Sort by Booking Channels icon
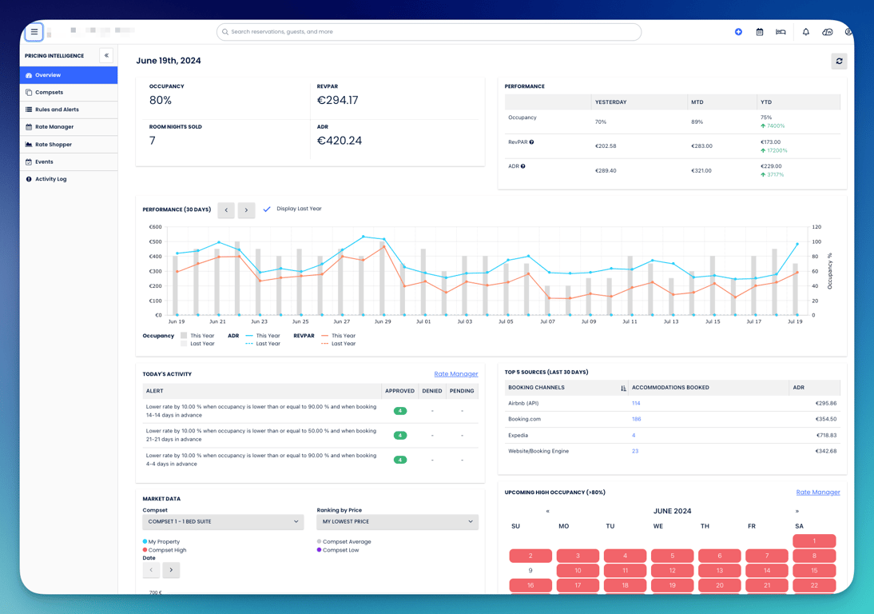Viewport: 874px width, 614px height. click(x=623, y=388)
